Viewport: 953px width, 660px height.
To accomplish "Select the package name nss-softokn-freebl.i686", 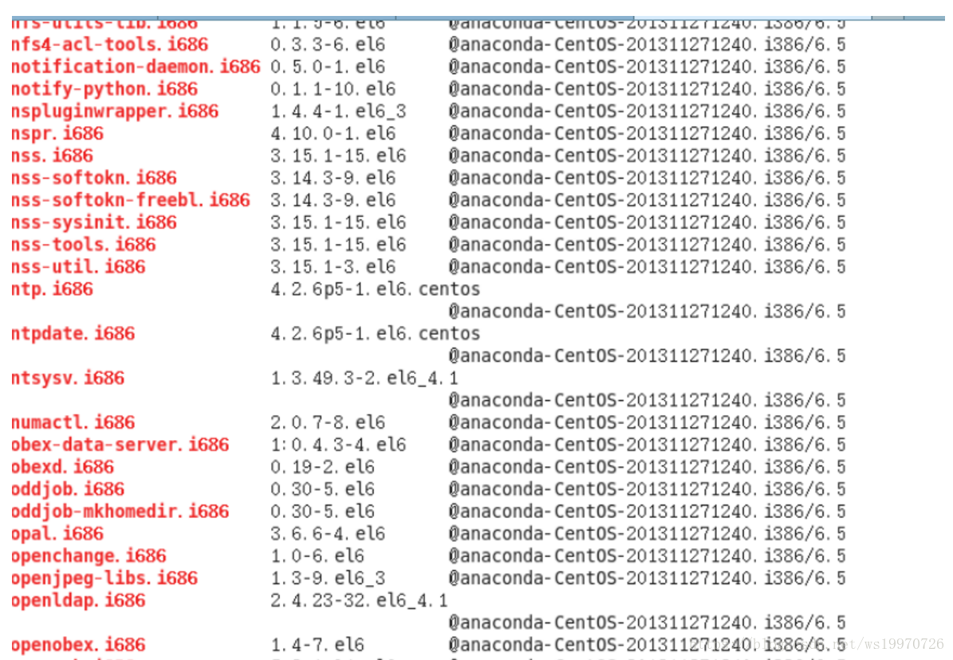I will [131, 200].
